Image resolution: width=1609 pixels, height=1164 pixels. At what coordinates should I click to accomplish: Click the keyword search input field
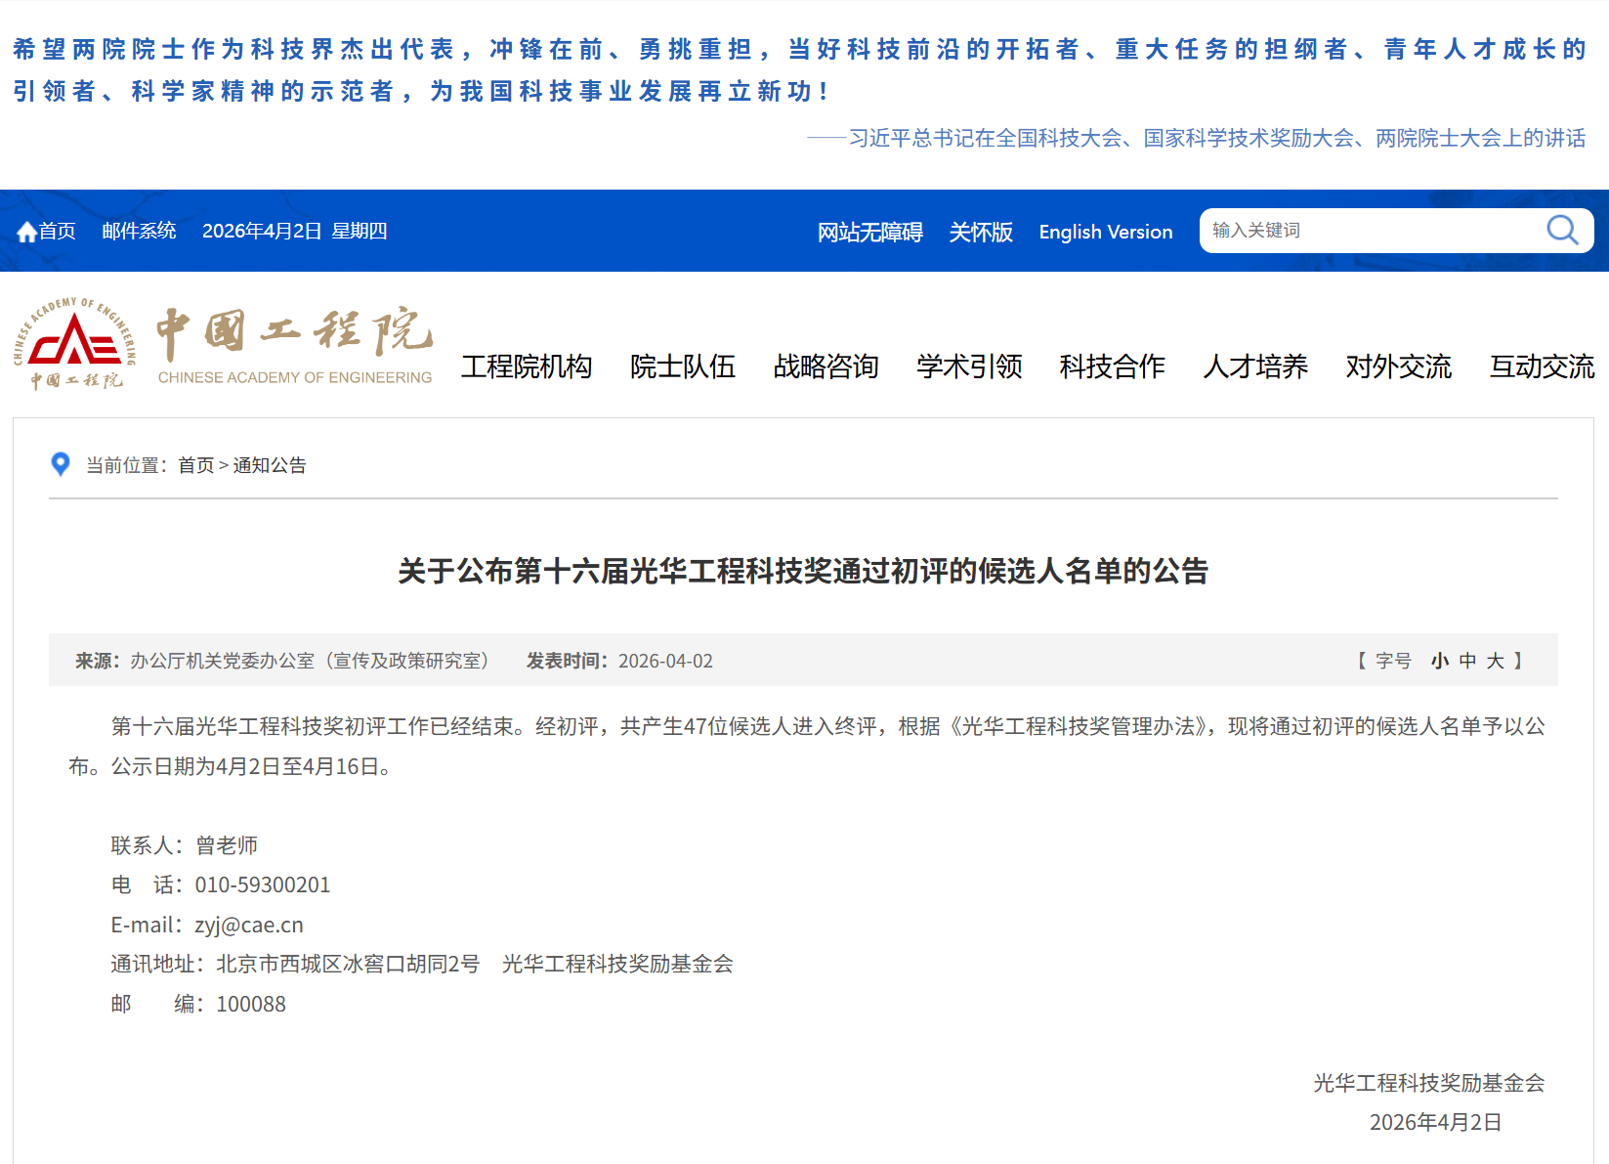[1368, 231]
